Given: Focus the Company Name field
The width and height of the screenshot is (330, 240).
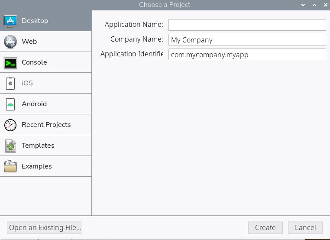Looking at the screenshot, I should (247, 40).
